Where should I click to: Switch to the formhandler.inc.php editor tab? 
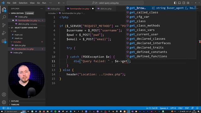[x=80, y=9]
